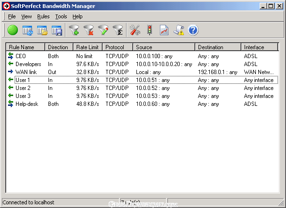Click the save rules floppy disk icon
Image resolution: width=286 pixels, height=208 pixels.
click(57, 30)
